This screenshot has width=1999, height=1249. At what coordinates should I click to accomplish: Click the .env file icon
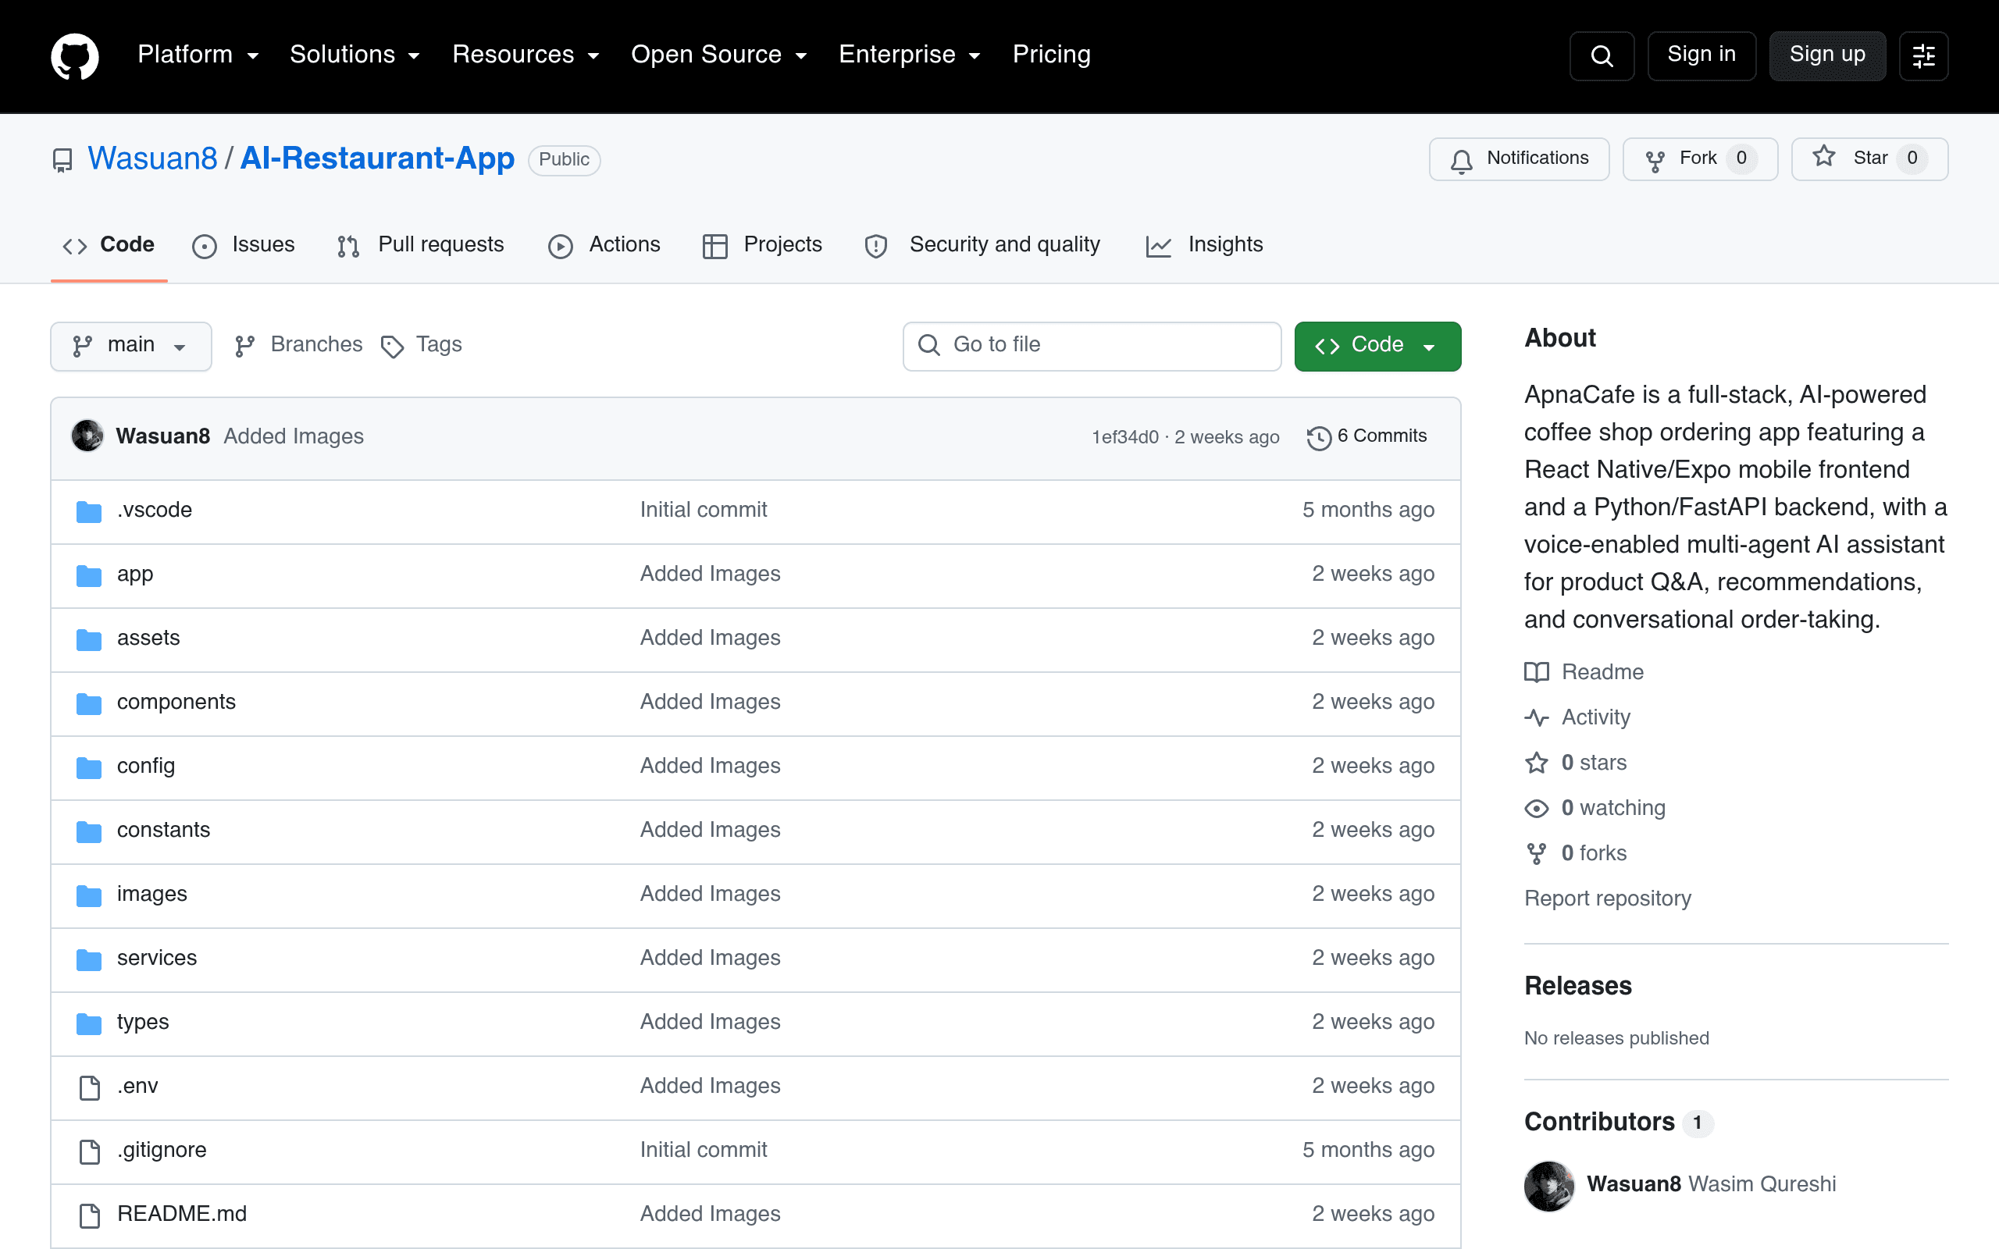(x=89, y=1087)
